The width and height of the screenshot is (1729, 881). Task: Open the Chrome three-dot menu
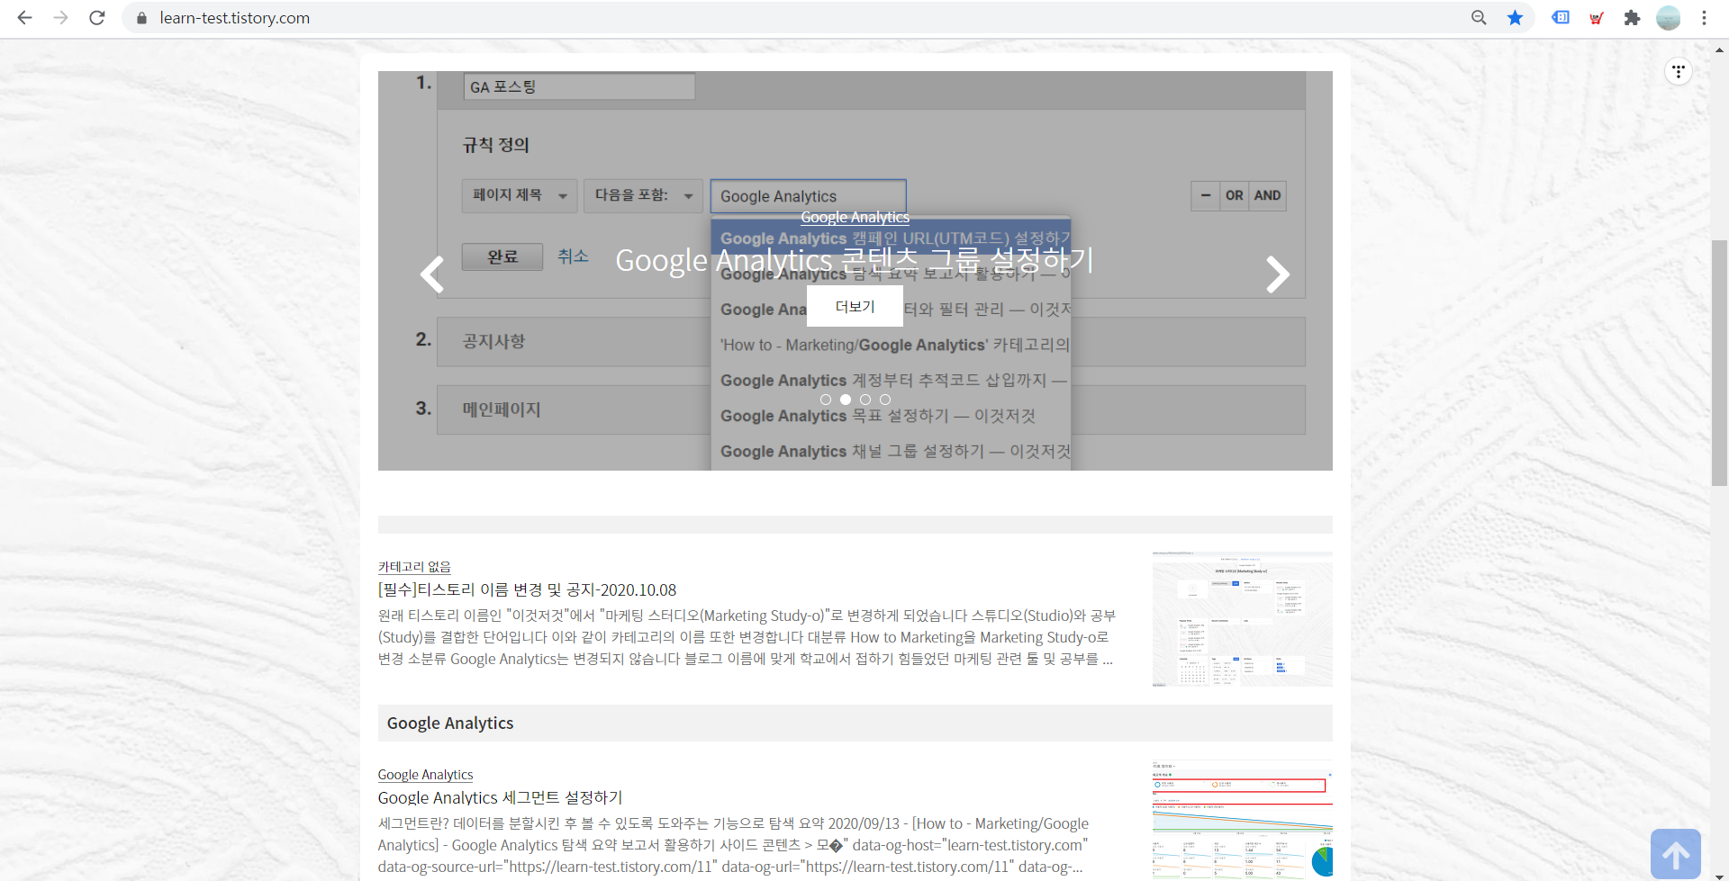pos(1704,18)
